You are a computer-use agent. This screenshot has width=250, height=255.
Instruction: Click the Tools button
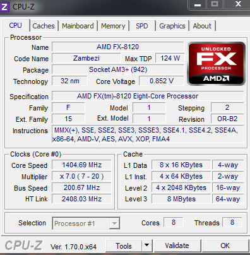coord(124,246)
